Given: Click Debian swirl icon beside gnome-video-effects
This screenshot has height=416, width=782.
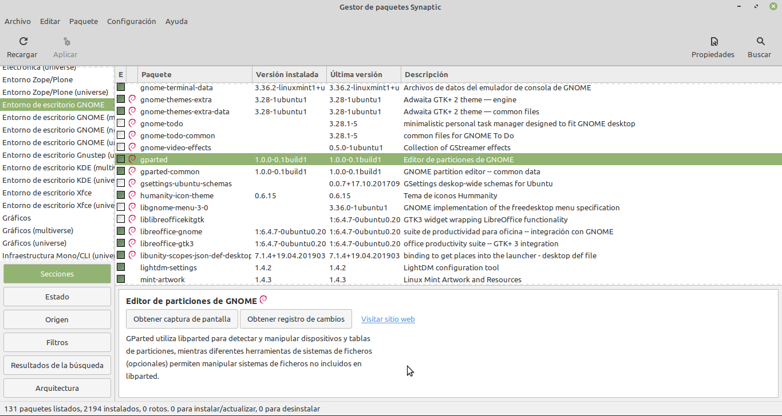Looking at the screenshot, I should (132, 147).
